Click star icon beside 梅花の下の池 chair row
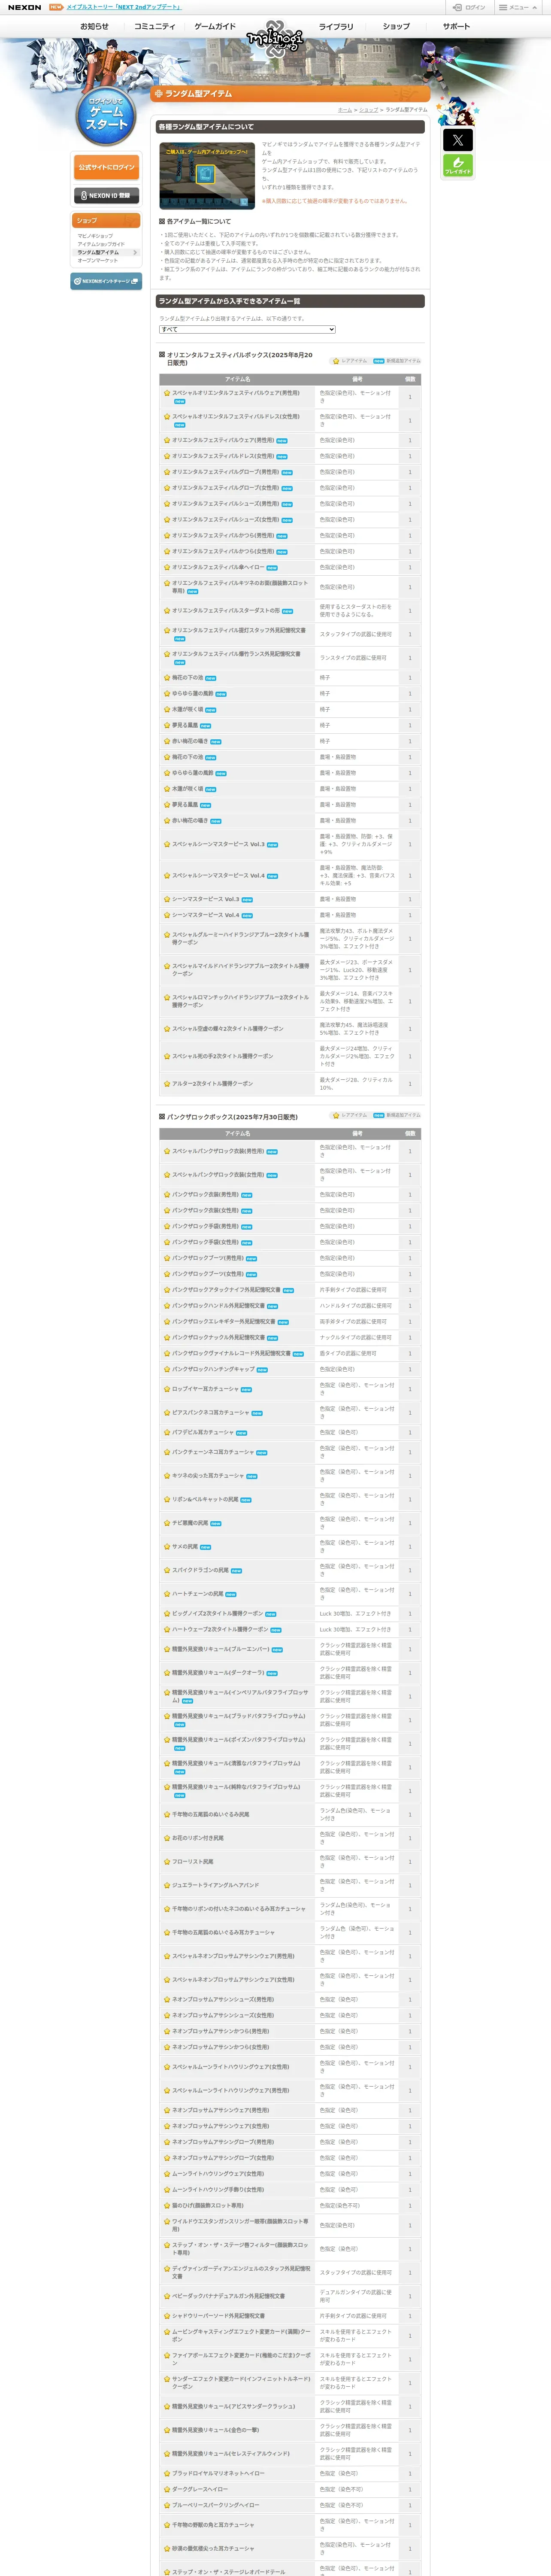The width and height of the screenshot is (551, 2576). coord(167,678)
